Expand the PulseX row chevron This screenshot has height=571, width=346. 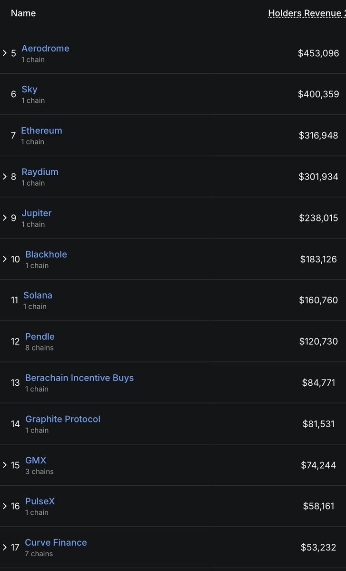5,506
